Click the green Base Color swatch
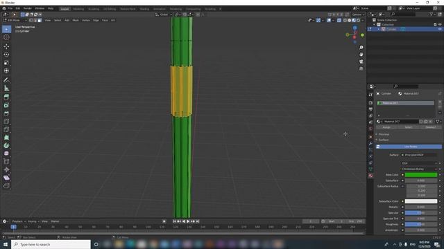Image resolution: width=444 pixels, height=249 pixels. (x=421, y=175)
